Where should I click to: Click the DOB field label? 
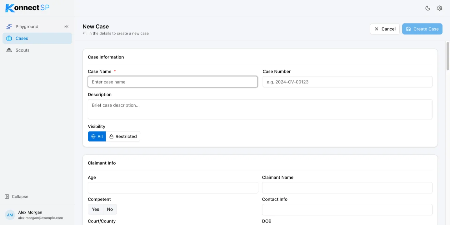coord(267,221)
